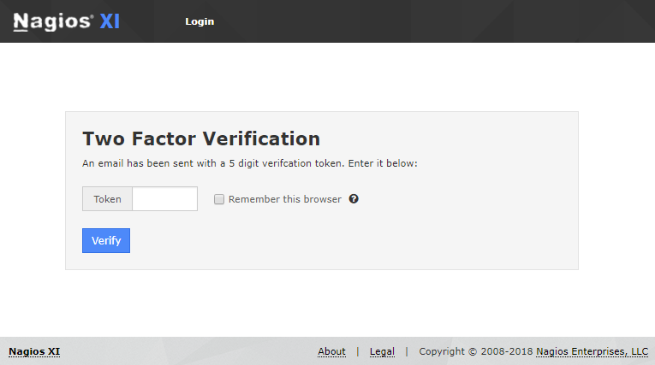655x365 pixels.
Task: Focus the Token input field
Action: (164, 199)
